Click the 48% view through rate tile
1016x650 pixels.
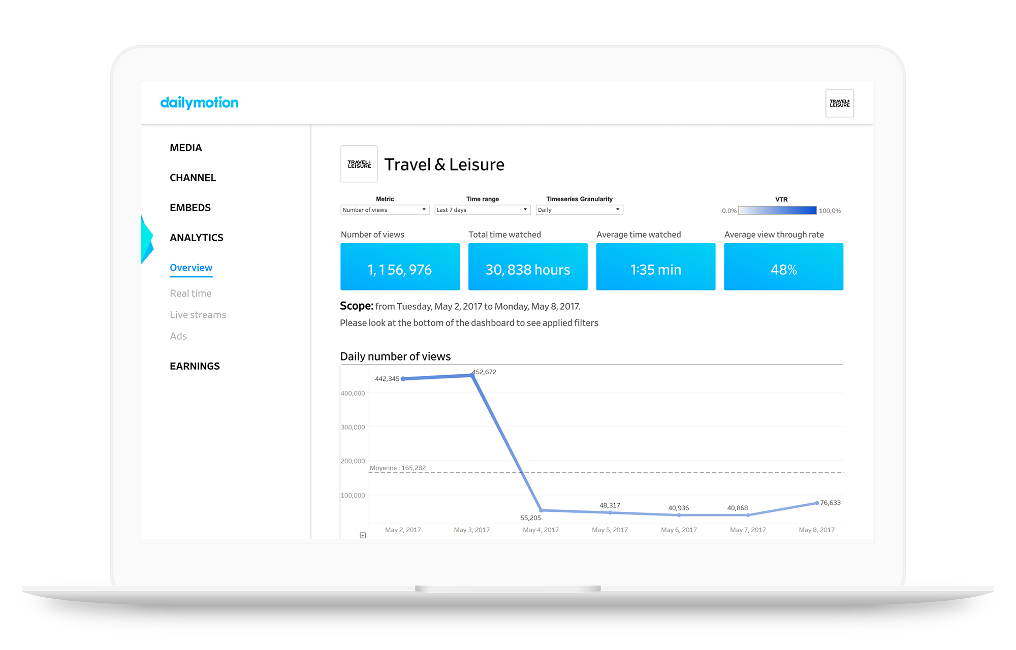point(783,267)
